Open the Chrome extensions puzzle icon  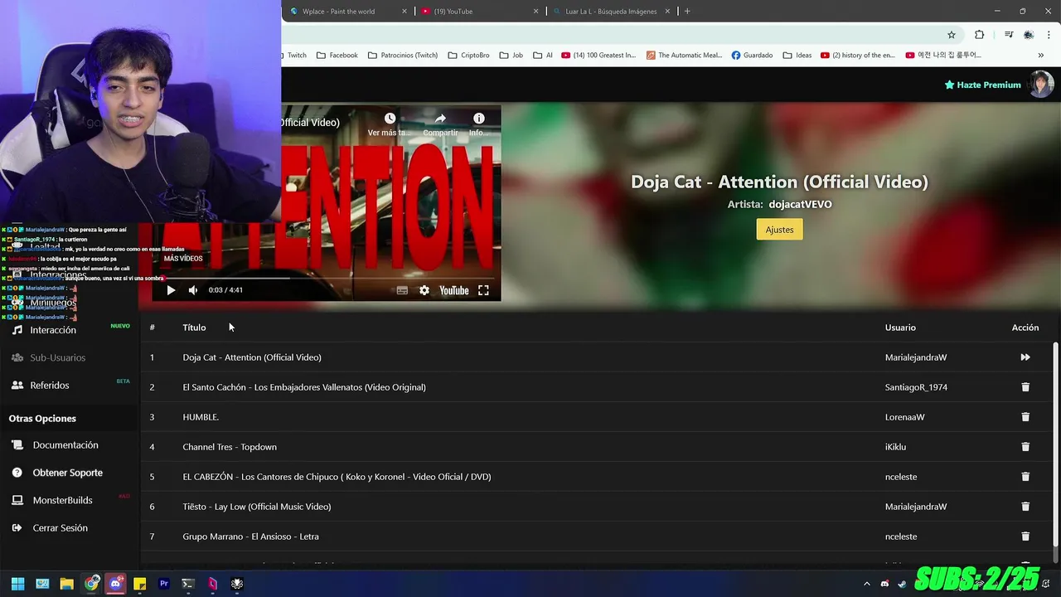coord(980,35)
